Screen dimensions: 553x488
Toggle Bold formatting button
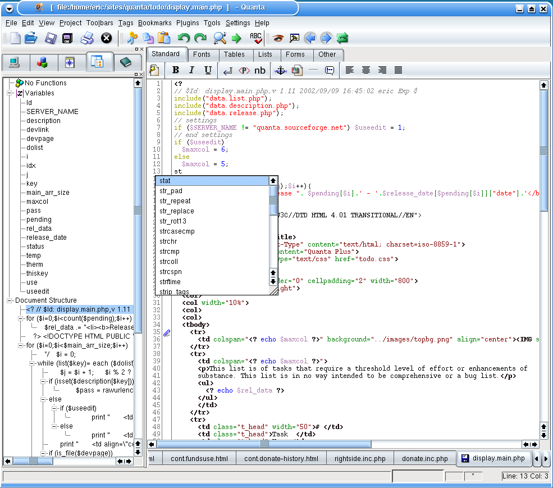[x=176, y=70]
